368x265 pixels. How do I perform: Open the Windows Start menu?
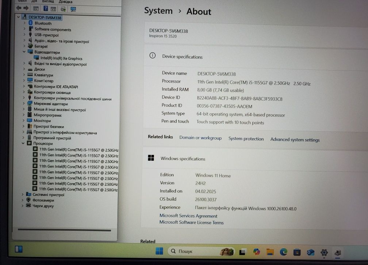[x=159, y=251]
